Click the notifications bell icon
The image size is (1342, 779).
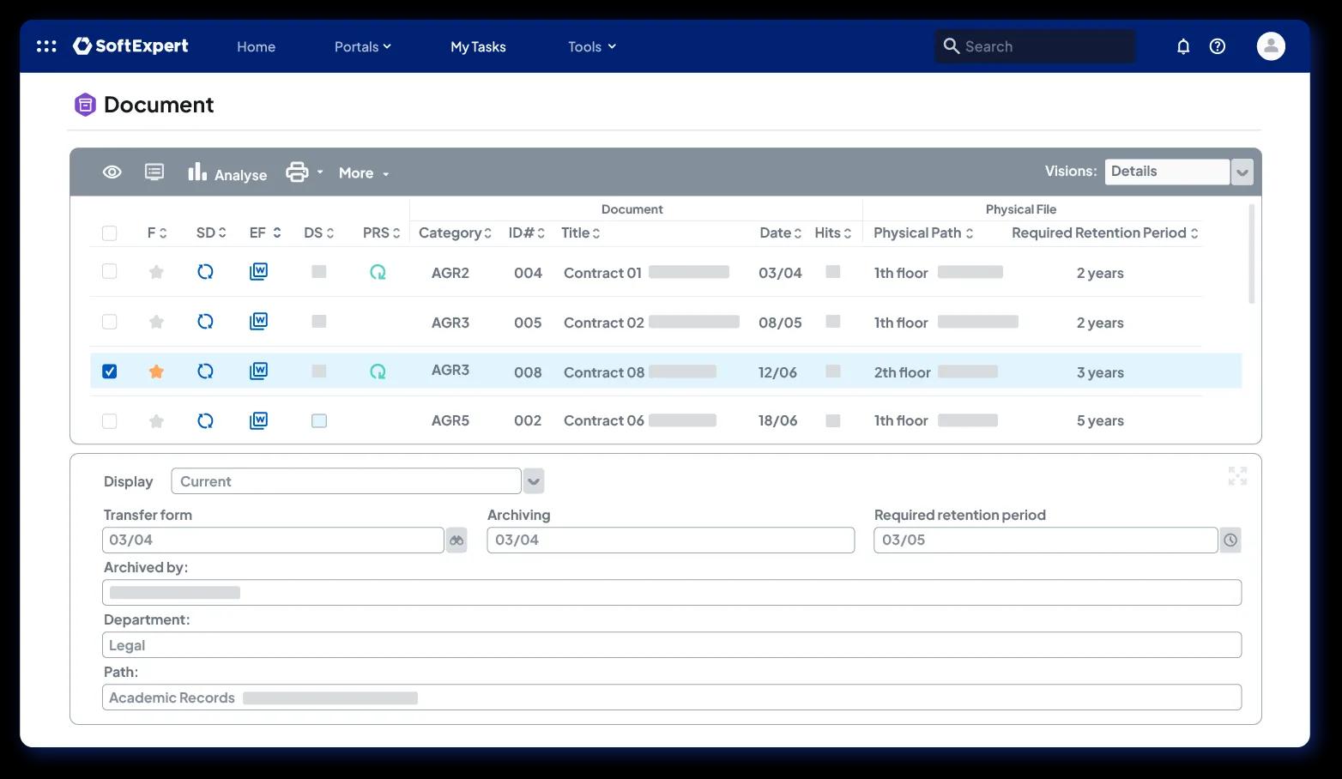coord(1183,46)
